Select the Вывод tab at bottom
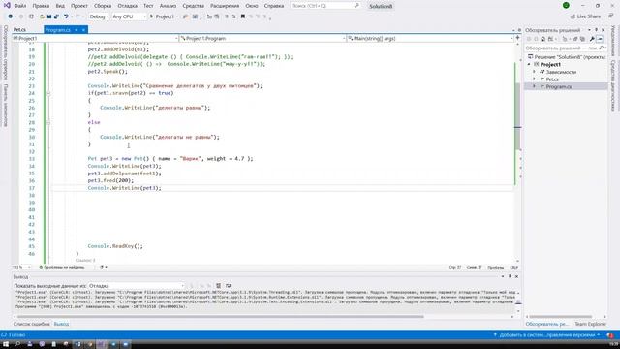Image resolution: width=620 pixels, height=349 pixels. coord(61,324)
